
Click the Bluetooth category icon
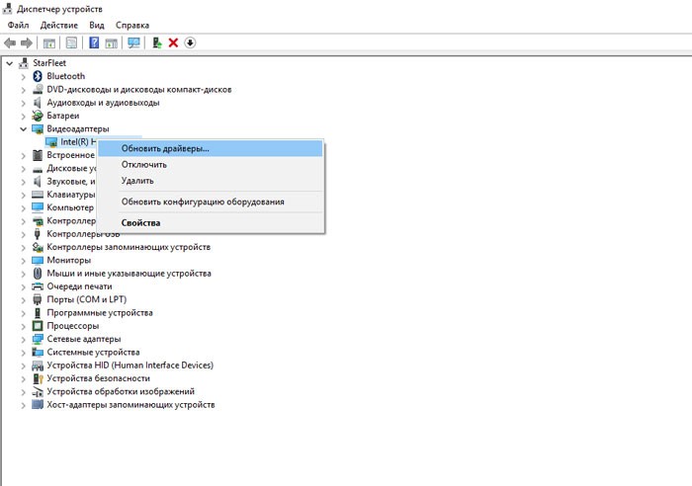point(38,76)
